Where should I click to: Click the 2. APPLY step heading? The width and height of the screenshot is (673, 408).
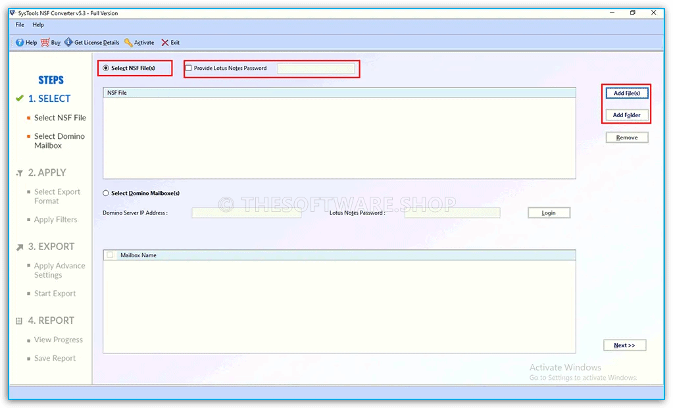point(47,172)
